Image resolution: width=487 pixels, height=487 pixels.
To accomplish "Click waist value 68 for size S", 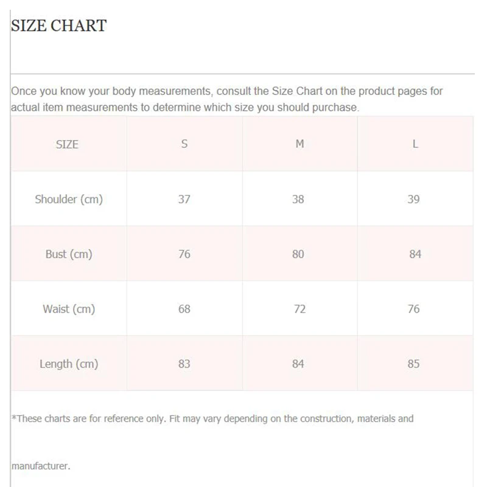I will 184,309.
